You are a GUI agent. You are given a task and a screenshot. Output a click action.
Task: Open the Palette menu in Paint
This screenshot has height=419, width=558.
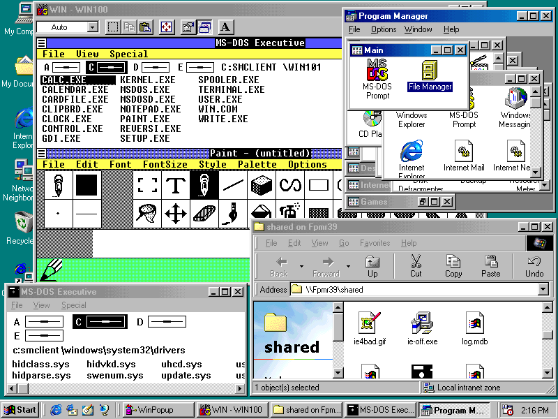coord(257,165)
